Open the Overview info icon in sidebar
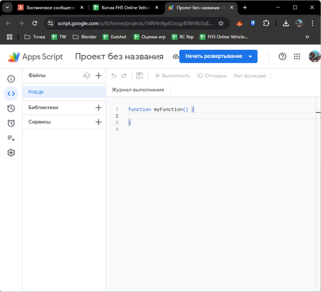321x292 pixels. pos(11,79)
